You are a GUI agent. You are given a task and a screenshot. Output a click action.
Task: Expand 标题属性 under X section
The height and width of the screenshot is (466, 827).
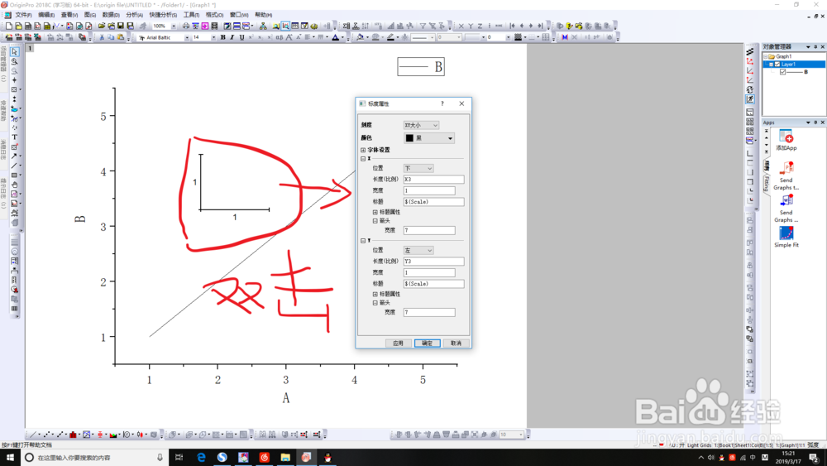[375, 212]
